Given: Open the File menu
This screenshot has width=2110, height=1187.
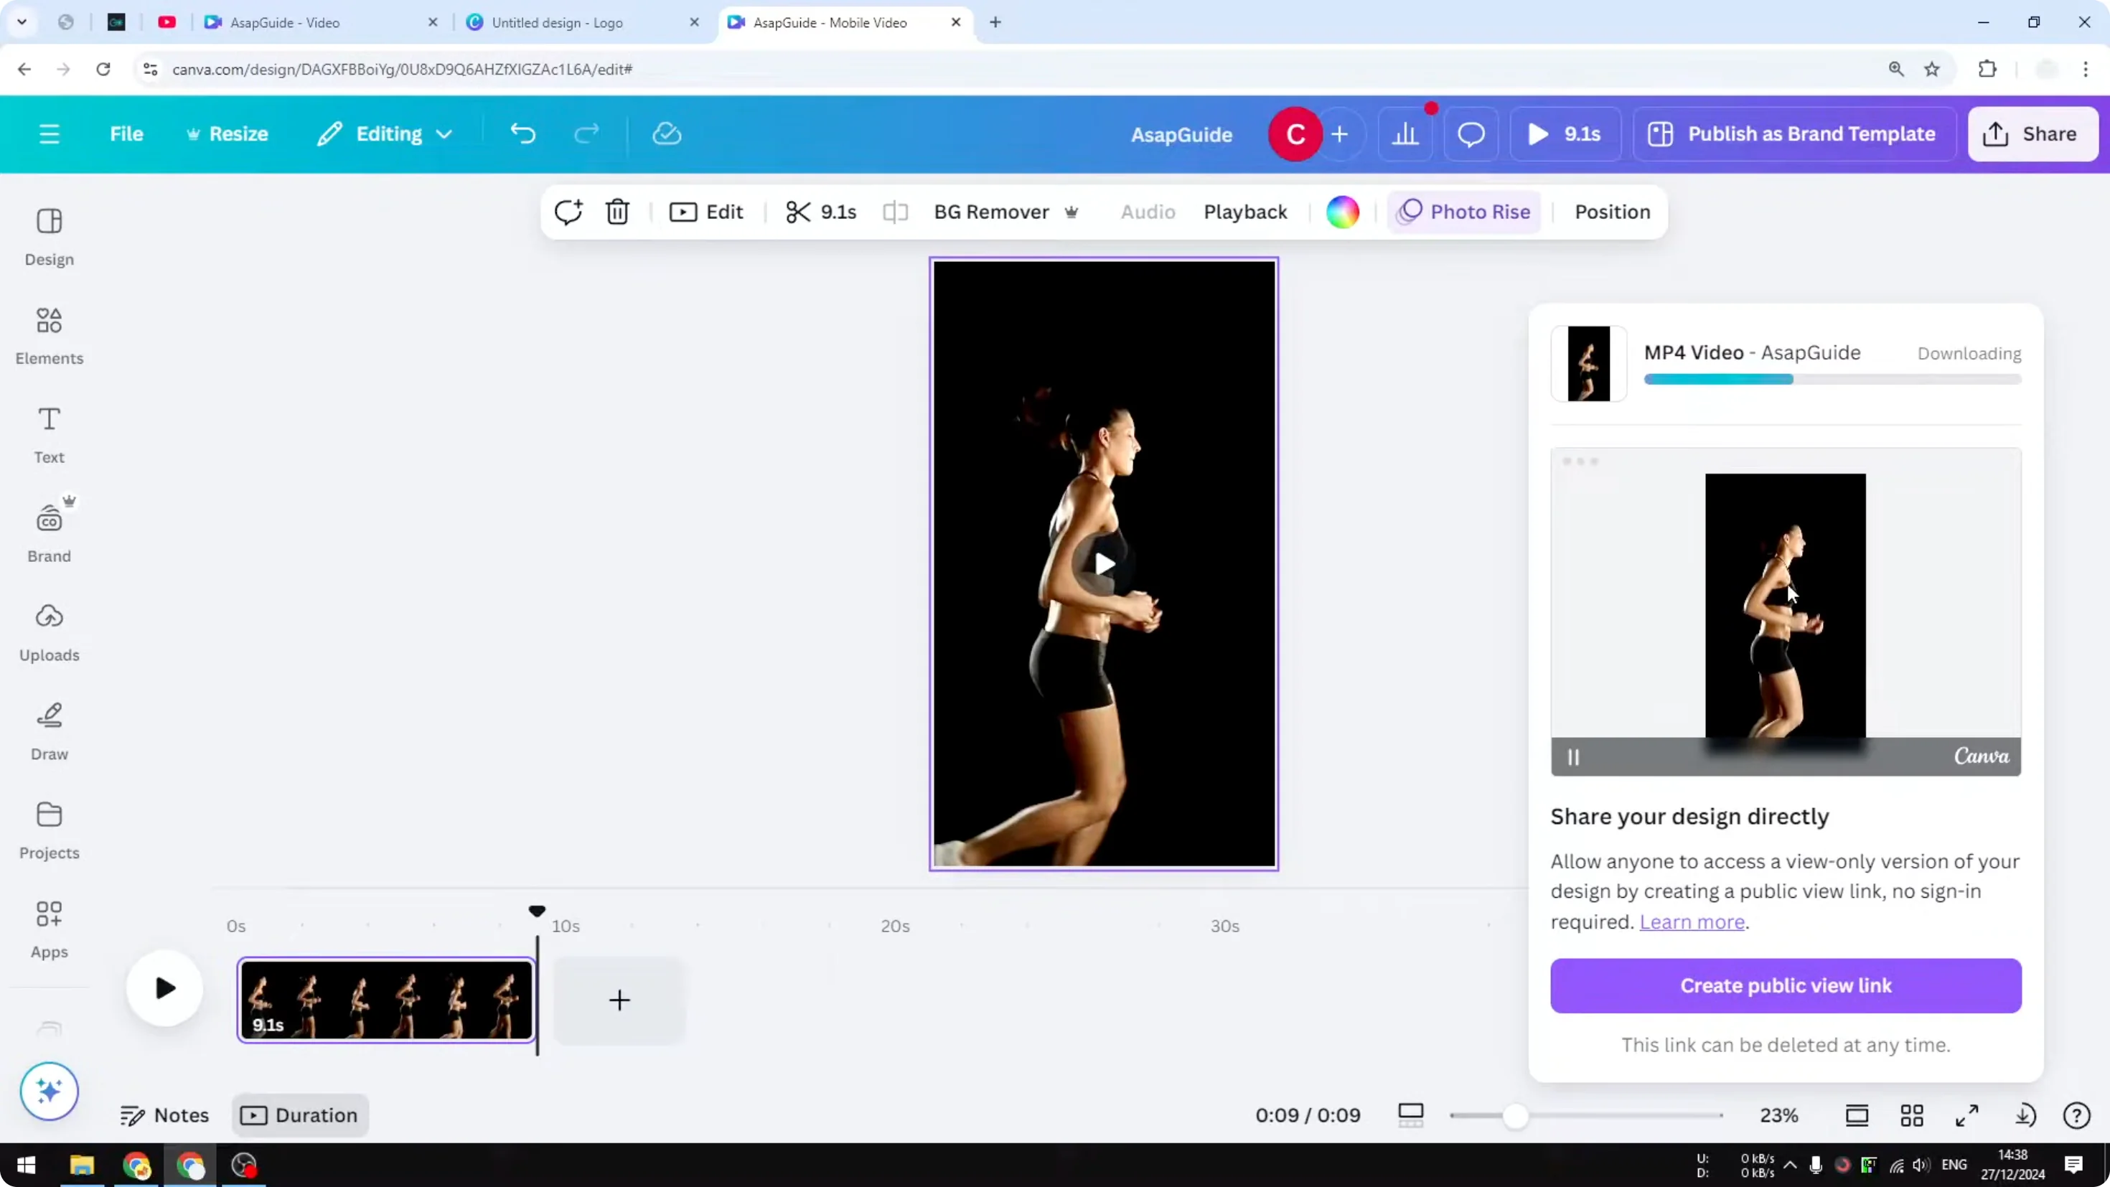Looking at the screenshot, I should 126,133.
